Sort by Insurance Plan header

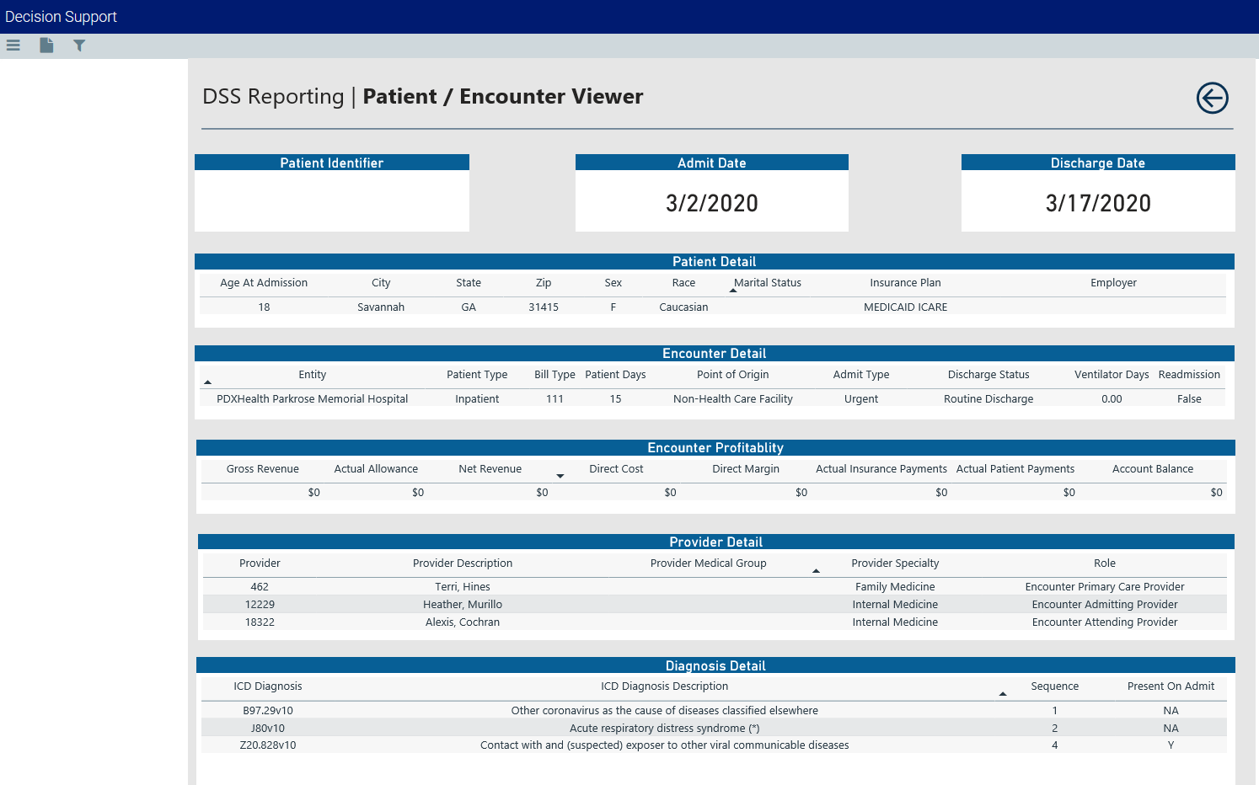pos(905,283)
